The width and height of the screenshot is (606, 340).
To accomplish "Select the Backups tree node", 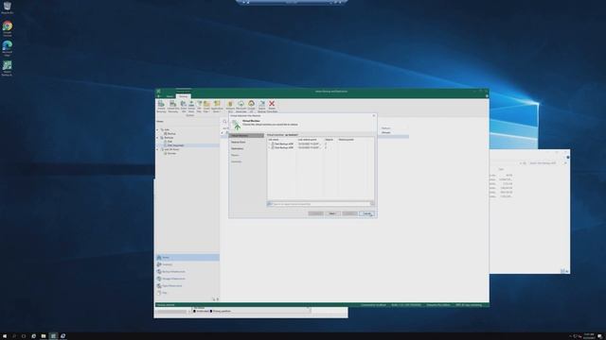I will [x=167, y=138].
